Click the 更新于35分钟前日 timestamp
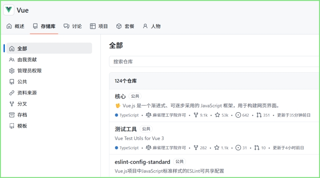The image size is (320, 178). (294, 115)
